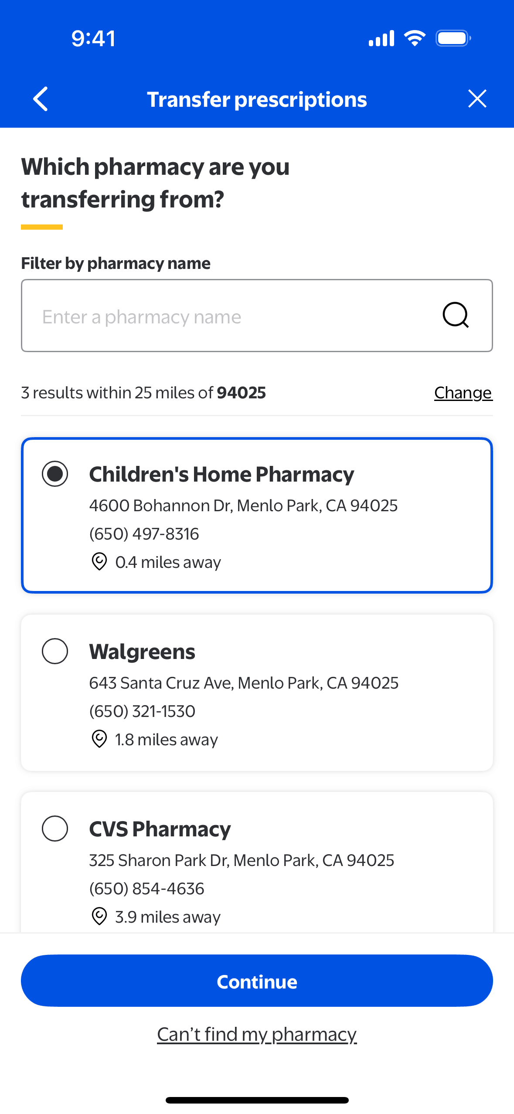Tap the back arrow icon

41,99
